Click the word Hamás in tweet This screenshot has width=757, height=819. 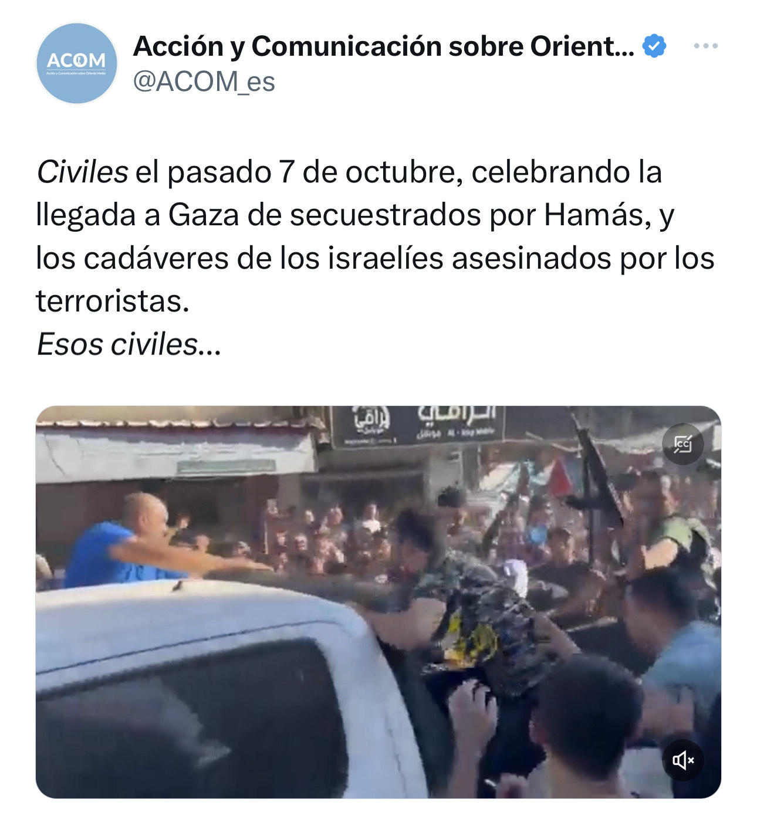pos(597,215)
